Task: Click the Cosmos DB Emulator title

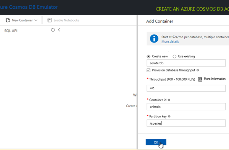Action: [29, 7]
